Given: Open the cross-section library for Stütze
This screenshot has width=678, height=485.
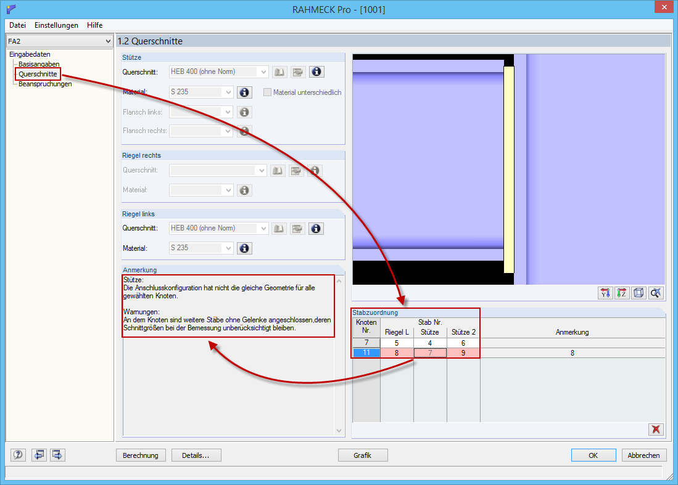Looking at the screenshot, I should (279, 71).
